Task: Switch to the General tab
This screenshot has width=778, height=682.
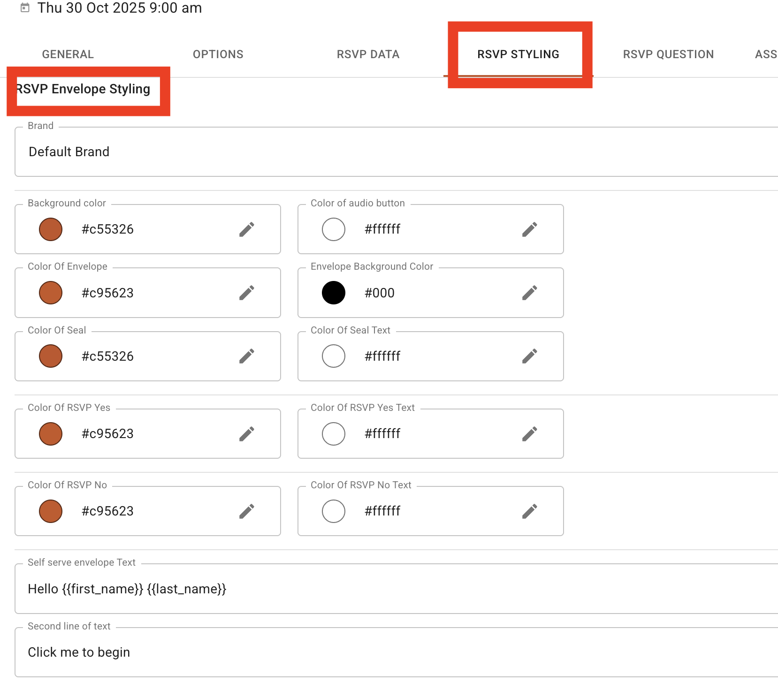Action: 68,54
